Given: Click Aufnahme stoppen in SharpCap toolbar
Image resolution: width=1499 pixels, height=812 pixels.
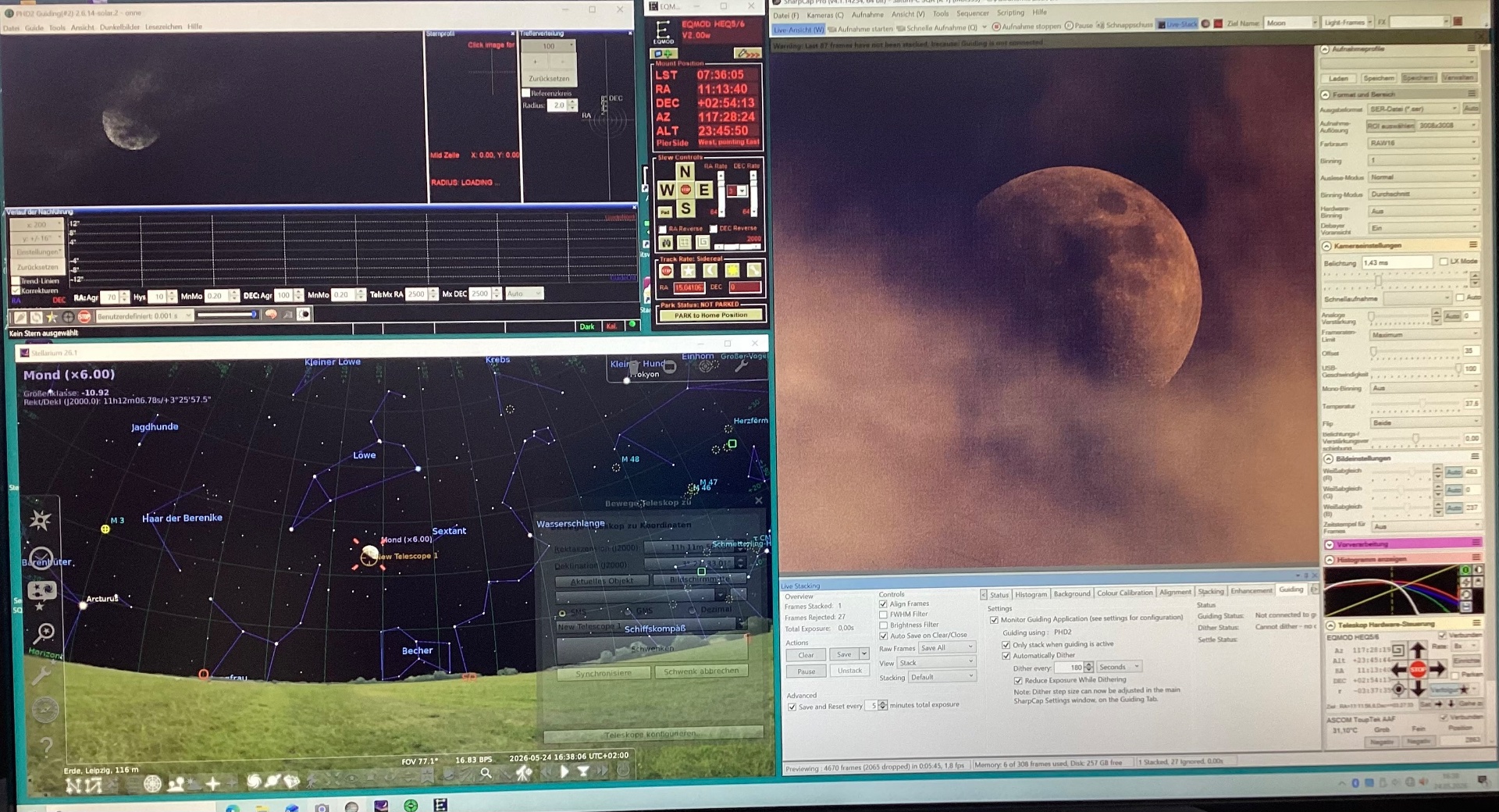Looking at the screenshot, I should (1026, 27).
